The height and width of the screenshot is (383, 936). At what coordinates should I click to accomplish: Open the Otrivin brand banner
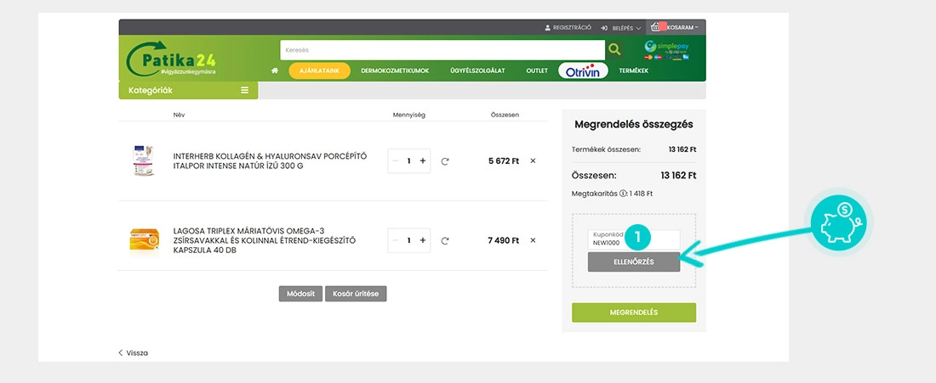583,70
